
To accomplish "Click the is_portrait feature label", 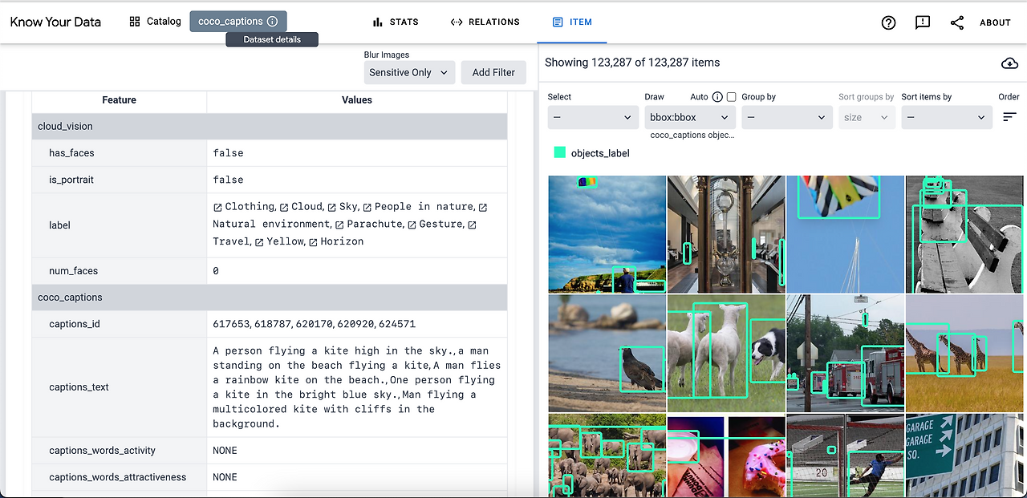I will click(71, 180).
